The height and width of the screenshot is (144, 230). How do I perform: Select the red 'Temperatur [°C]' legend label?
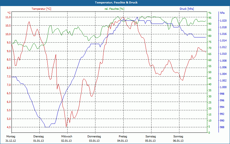point(41,9)
